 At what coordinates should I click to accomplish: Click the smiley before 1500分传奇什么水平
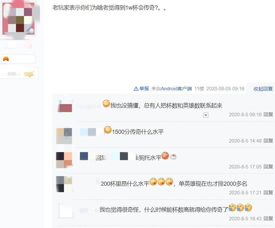pyautogui.click(x=108, y=130)
